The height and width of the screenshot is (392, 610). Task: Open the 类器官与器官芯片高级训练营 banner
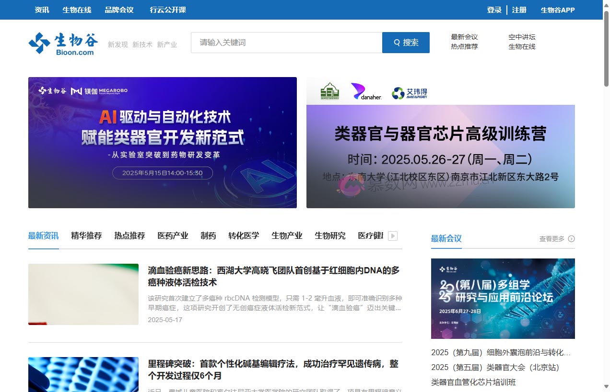440,143
